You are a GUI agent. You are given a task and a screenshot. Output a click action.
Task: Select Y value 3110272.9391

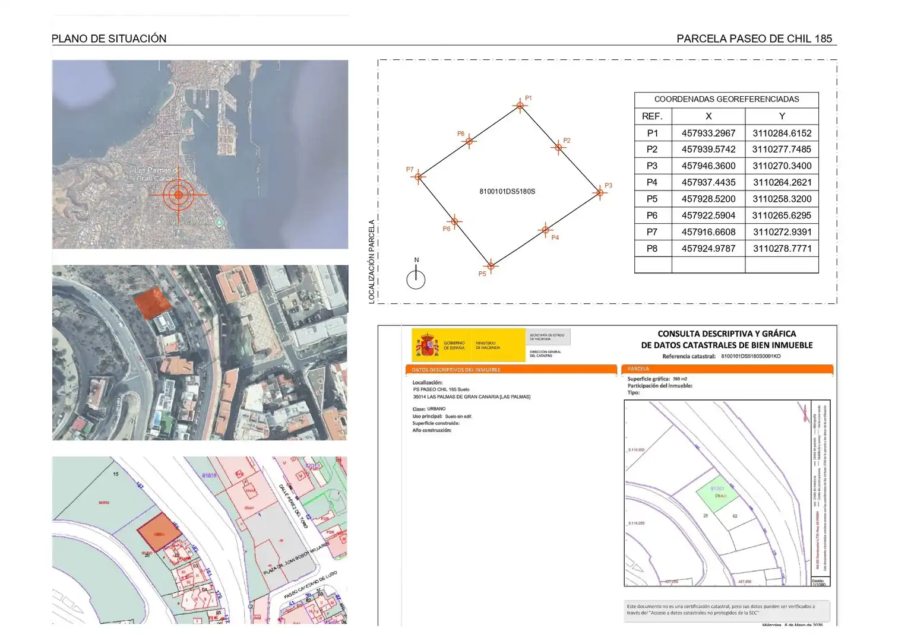tap(782, 232)
